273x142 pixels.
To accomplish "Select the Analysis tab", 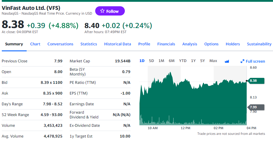I will click(189, 44).
